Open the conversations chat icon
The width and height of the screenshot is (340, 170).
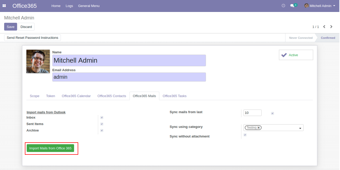coord(292,6)
